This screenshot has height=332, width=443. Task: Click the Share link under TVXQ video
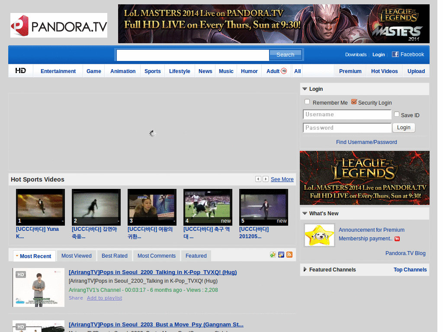point(76,298)
